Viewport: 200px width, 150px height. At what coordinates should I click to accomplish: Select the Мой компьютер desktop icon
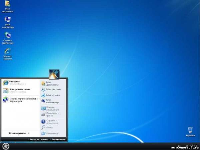(8, 22)
